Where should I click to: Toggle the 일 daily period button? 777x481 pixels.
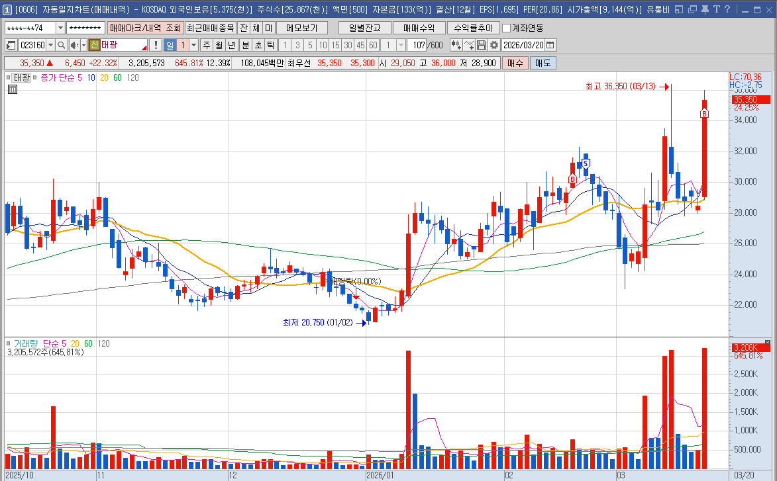tap(170, 45)
